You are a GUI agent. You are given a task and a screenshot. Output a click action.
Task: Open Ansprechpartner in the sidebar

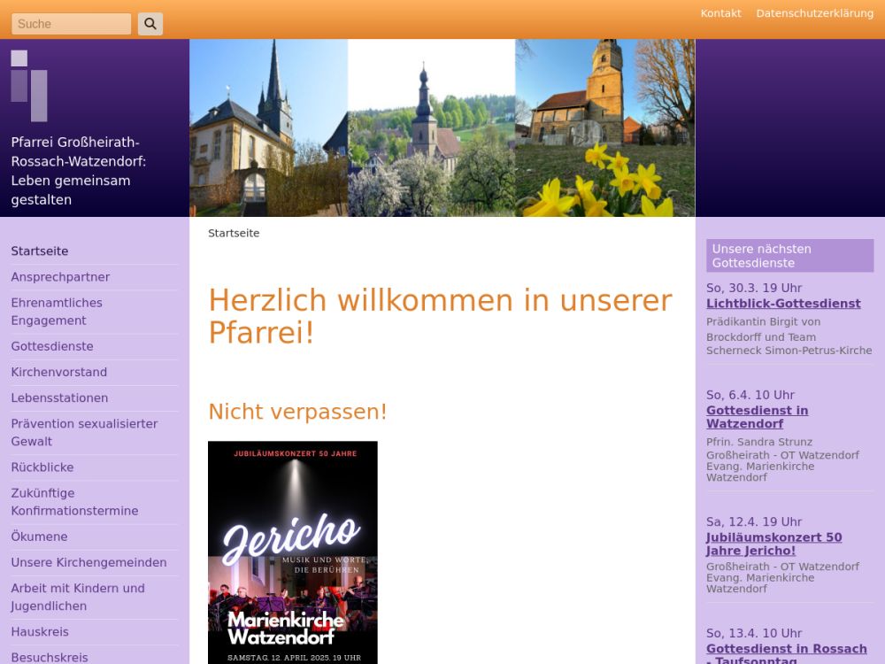point(60,277)
